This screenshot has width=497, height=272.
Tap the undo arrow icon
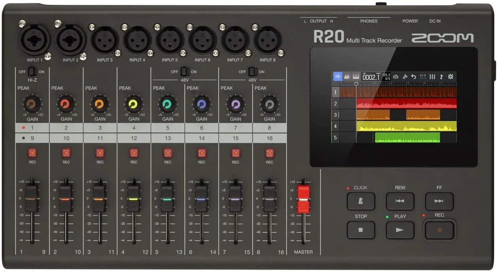coord(414,77)
